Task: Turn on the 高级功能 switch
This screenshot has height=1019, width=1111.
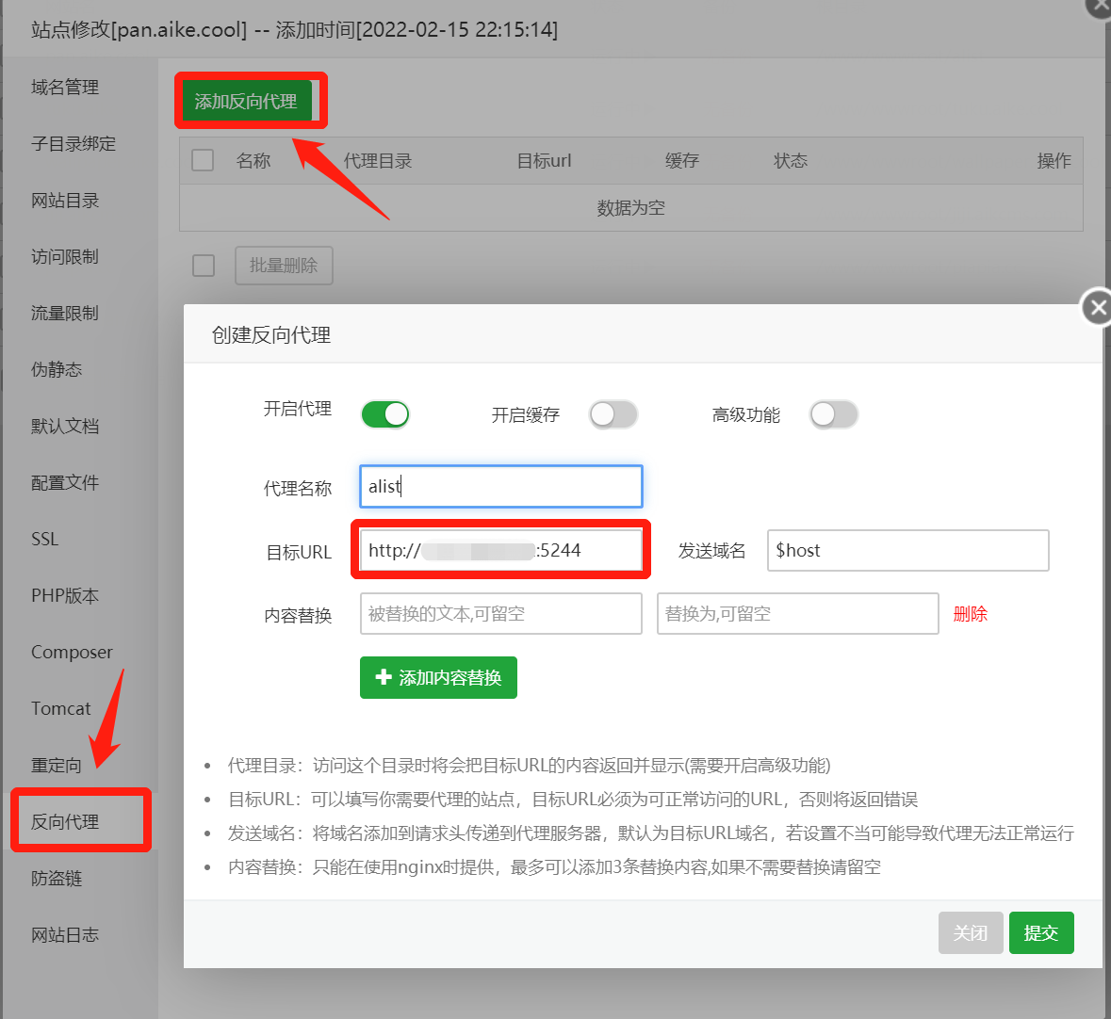Action: [x=833, y=414]
